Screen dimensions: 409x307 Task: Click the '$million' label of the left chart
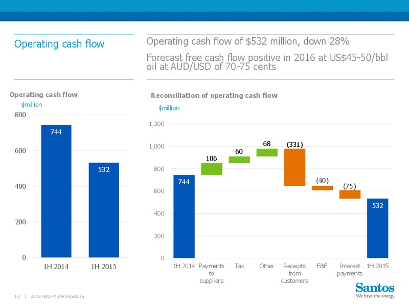(x=32, y=105)
